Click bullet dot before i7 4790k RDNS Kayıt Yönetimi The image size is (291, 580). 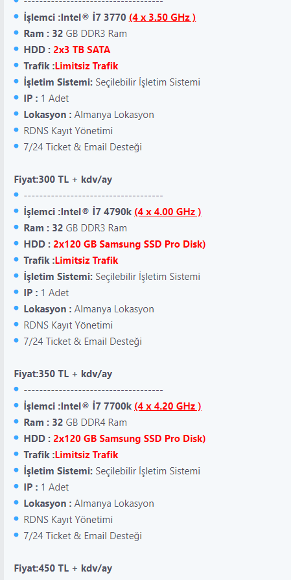[16, 325]
